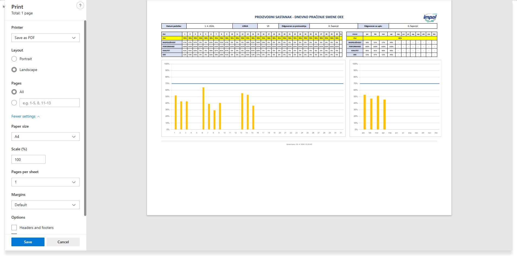The height and width of the screenshot is (256, 517).
Task: Open the print help question mark icon
Action: (x=80, y=6)
